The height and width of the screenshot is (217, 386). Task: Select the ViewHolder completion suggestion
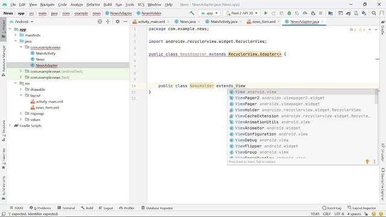click(x=302, y=110)
